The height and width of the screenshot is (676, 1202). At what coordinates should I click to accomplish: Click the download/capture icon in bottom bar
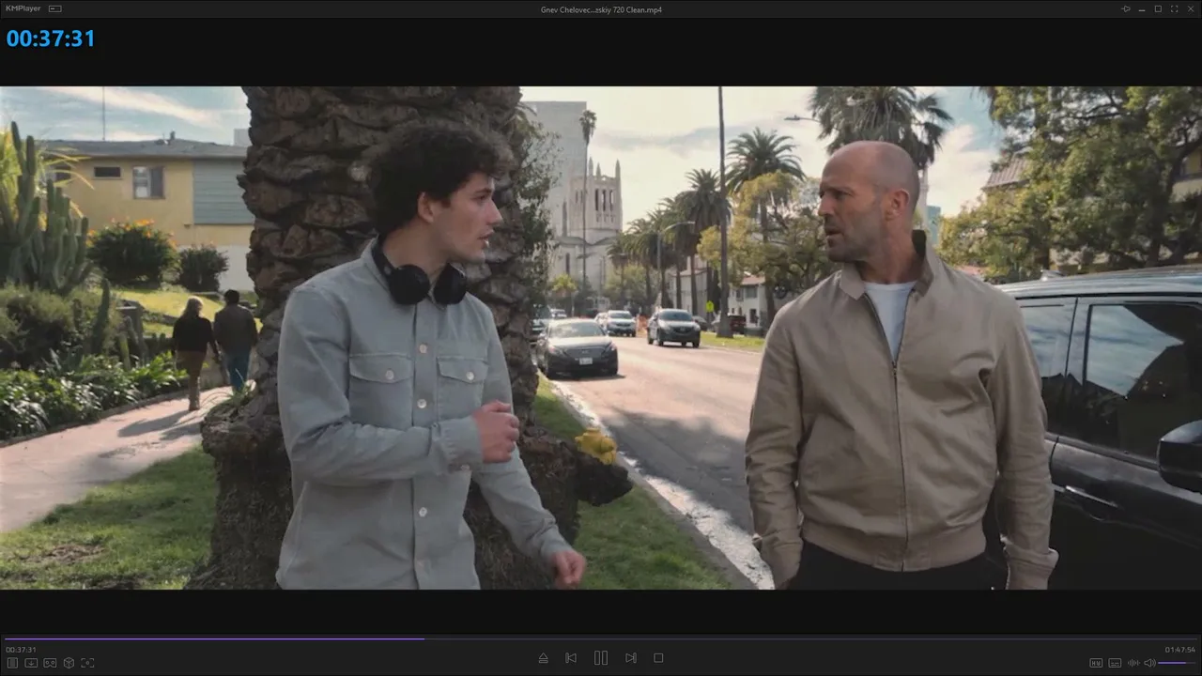click(31, 663)
